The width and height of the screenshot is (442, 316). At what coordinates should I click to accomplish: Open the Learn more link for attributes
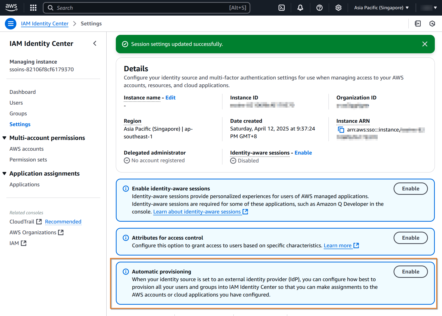coord(337,246)
